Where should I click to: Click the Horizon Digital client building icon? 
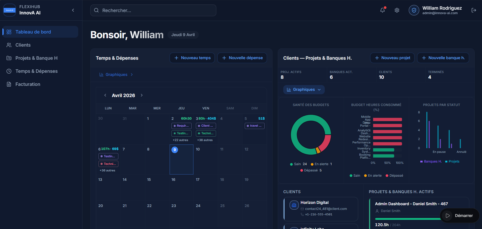tap(294, 205)
